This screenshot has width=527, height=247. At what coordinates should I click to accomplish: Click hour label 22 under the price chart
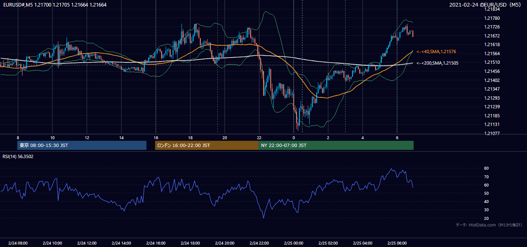click(x=259, y=137)
